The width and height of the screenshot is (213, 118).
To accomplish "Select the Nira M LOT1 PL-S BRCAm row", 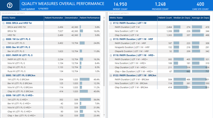I will pos(51,88).
